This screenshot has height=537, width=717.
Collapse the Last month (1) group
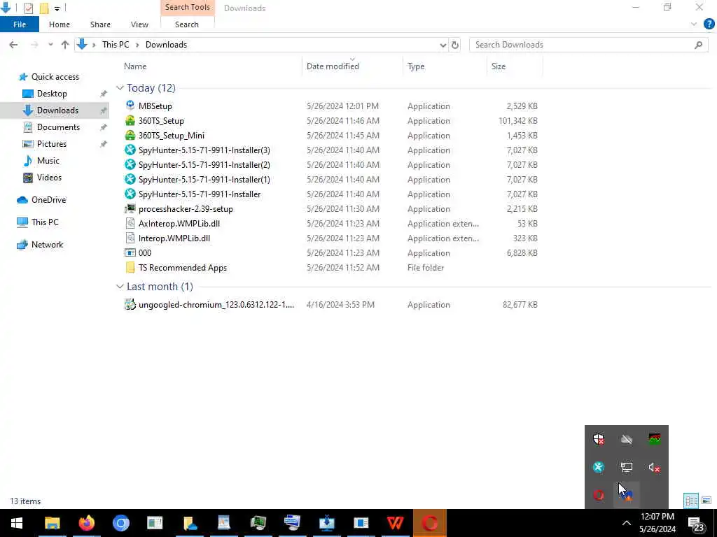(120, 286)
